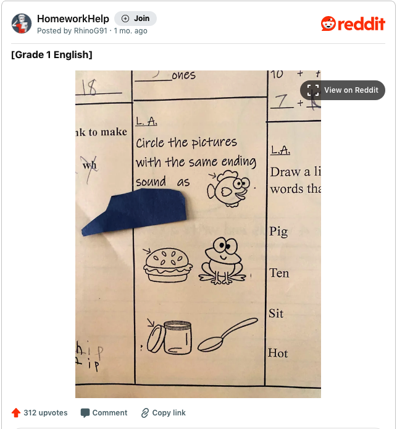Join the HomeworkHelp community
This screenshot has width=397, height=429.
tap(135, 19)
